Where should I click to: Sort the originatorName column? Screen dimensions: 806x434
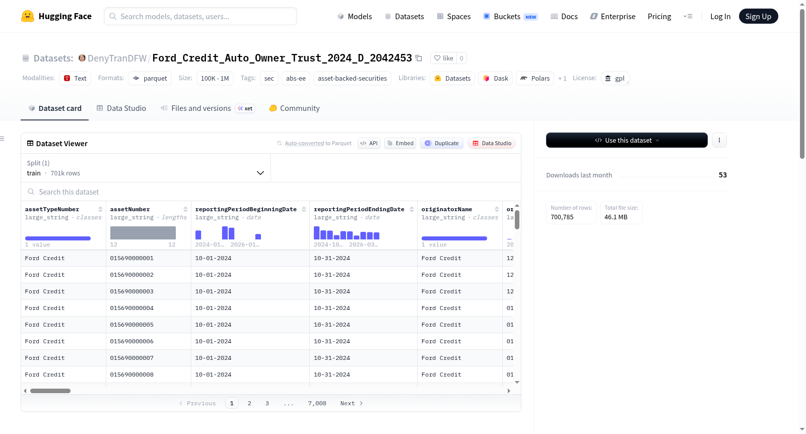(497, 209)
